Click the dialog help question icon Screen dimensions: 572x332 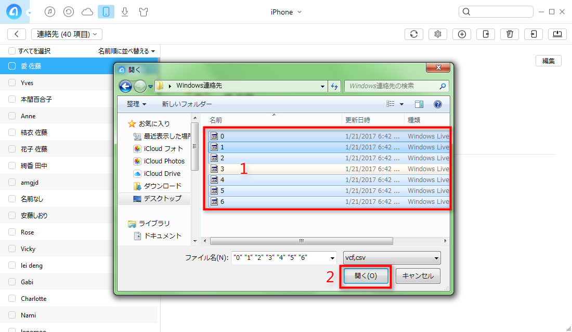pyautogui.click(x=438, y=104)
